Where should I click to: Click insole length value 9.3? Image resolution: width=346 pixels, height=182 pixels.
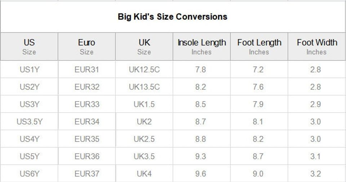(200, 156)
